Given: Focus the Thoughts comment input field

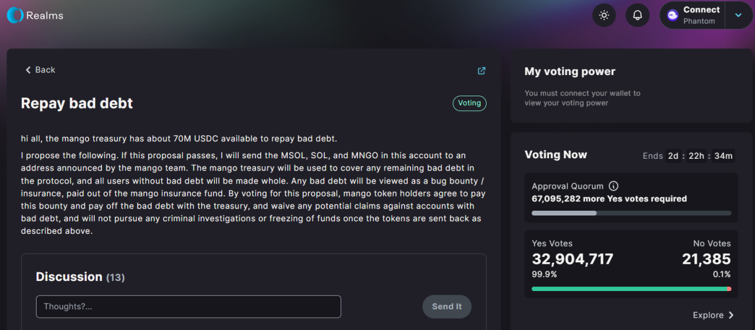Looking at the screenshot, I should (189, 306).
